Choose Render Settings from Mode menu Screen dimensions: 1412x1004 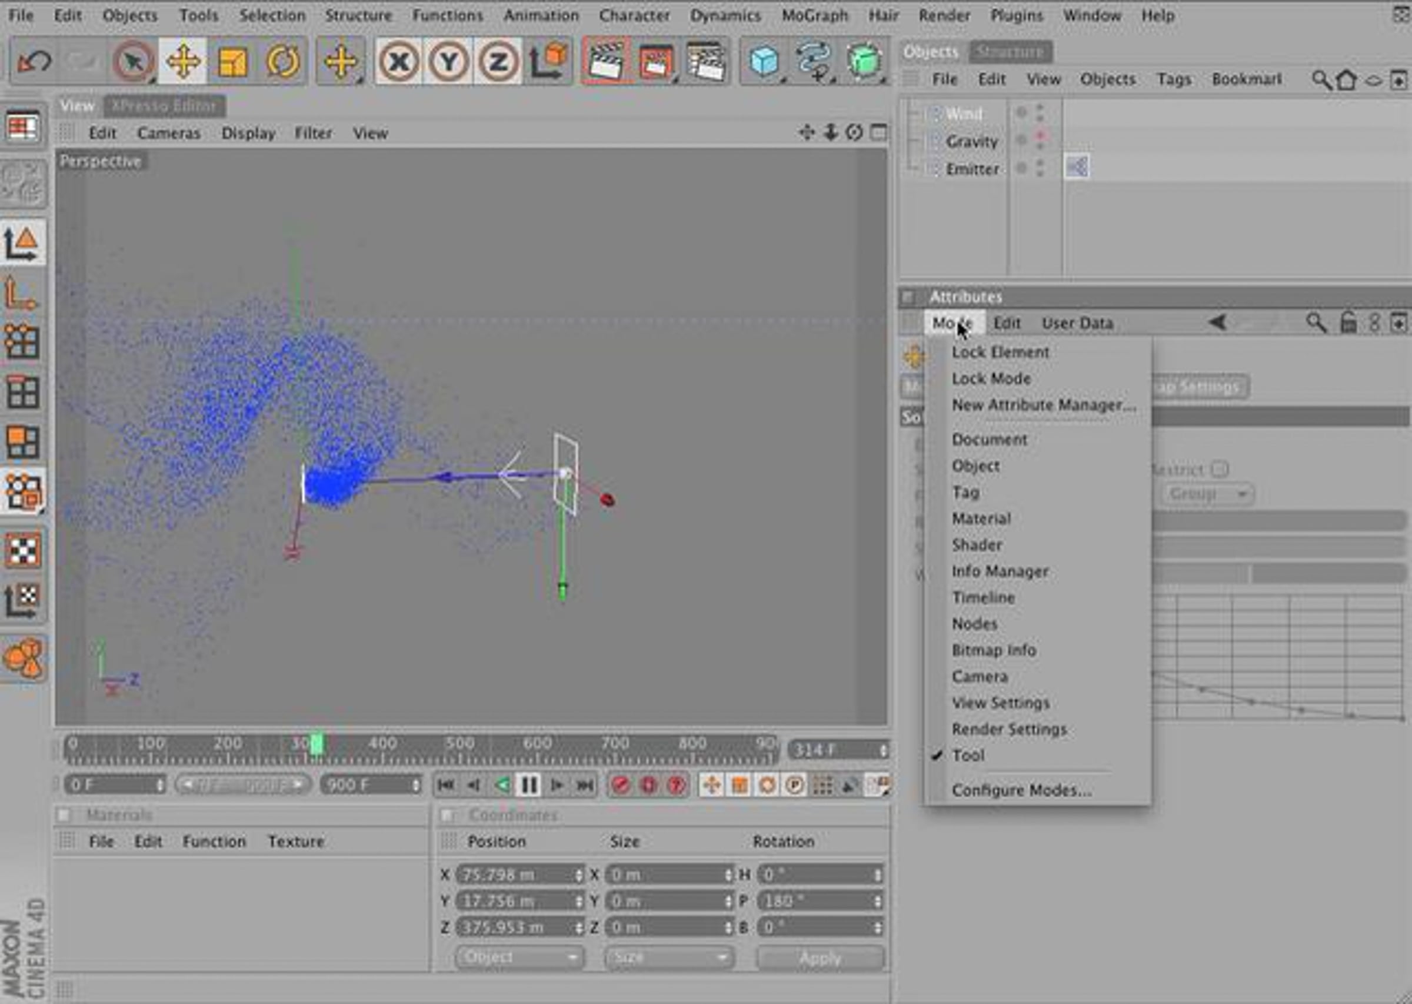1009,729
